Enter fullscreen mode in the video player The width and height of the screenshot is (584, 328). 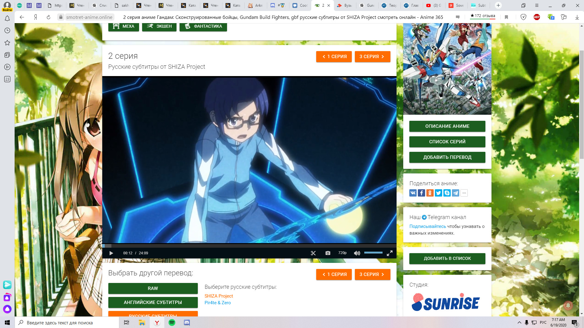click(x=390, y=253)
